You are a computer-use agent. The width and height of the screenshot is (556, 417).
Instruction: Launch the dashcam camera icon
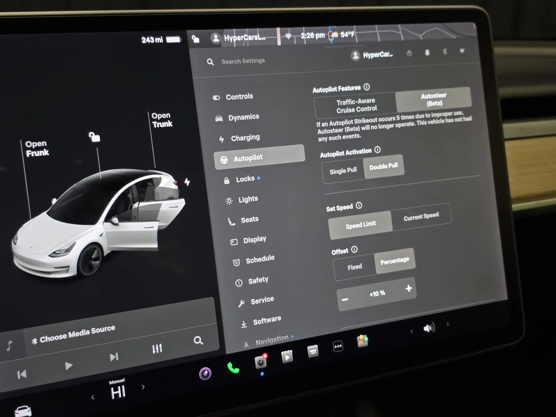coord(261,362)
